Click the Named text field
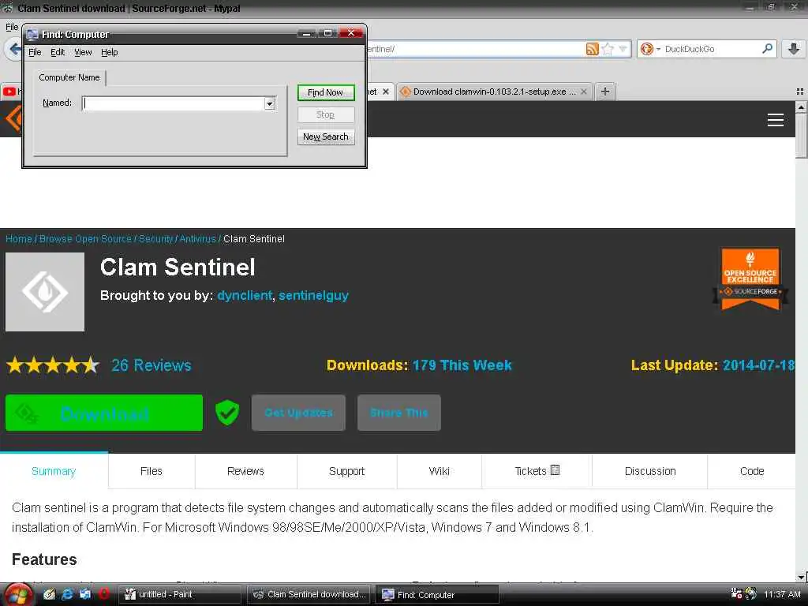 (x=174, y=103)
